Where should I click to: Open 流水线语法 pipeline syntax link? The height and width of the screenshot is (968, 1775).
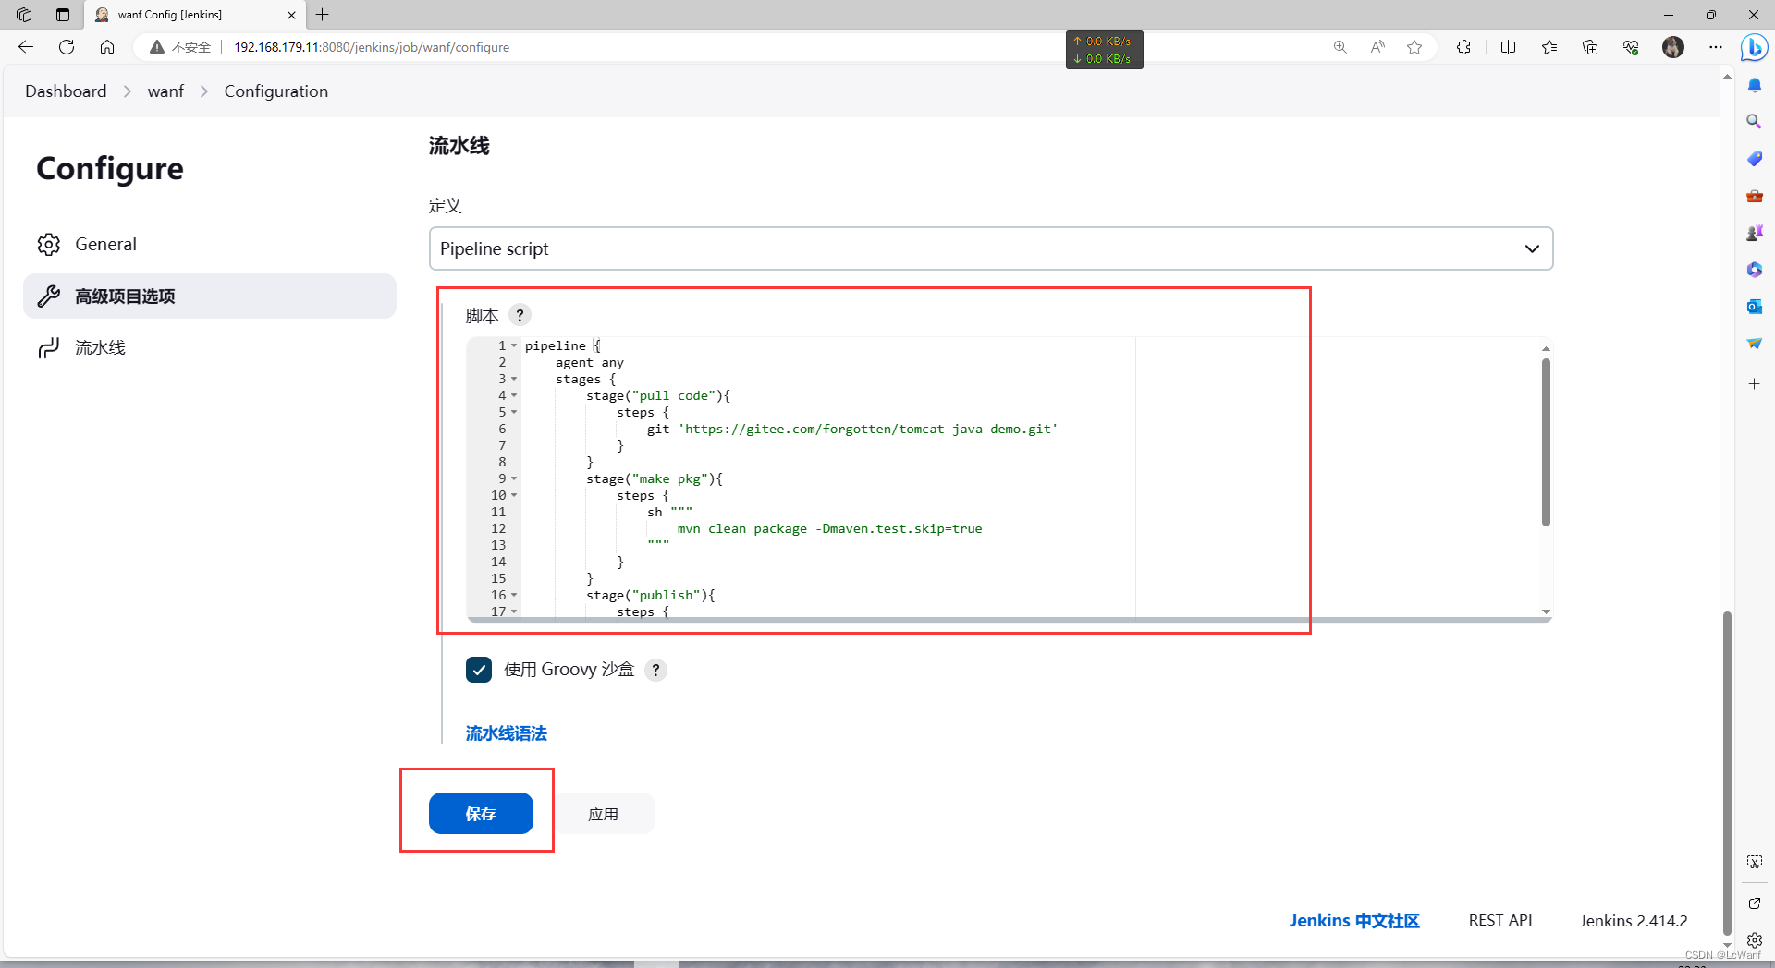(507, 733)
